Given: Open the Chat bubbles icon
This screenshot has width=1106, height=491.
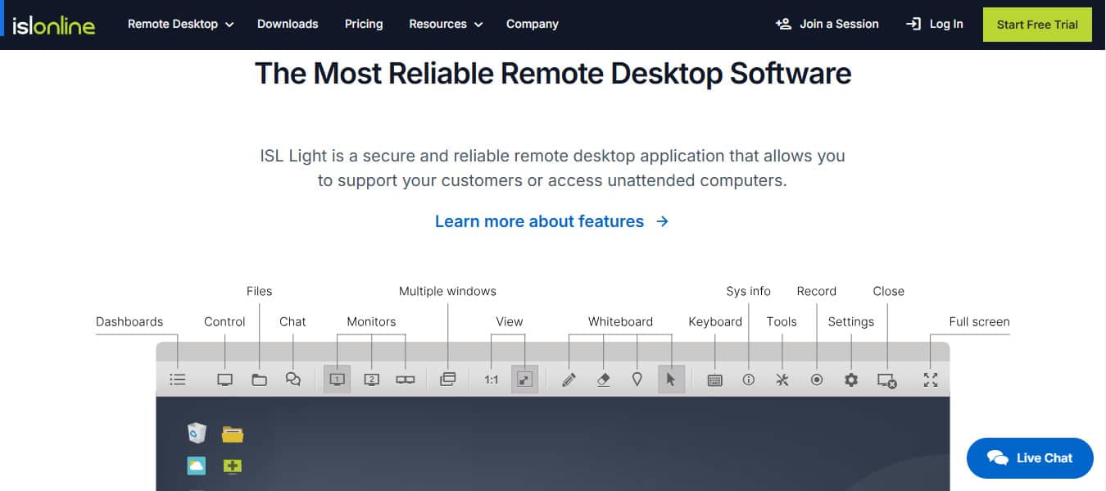Looking at the screenshot, I should [x=293, y=380].
